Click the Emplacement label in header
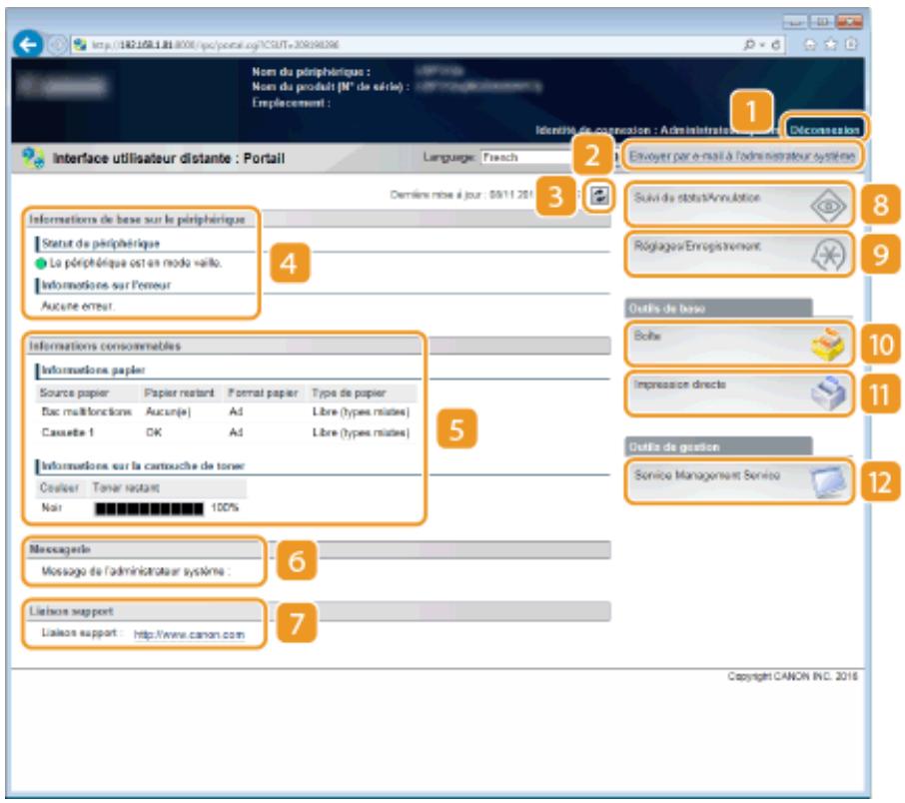Screen dimensions: 905x803 [291, 103]
